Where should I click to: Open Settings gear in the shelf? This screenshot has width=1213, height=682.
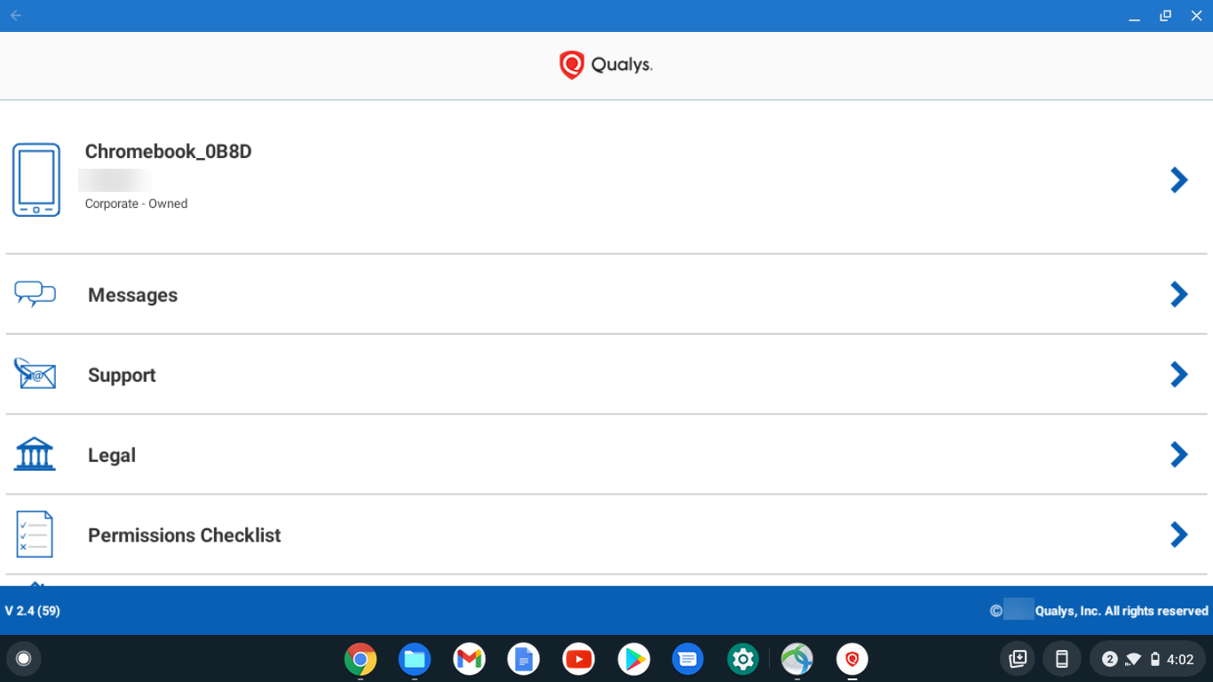coord(742,659)
